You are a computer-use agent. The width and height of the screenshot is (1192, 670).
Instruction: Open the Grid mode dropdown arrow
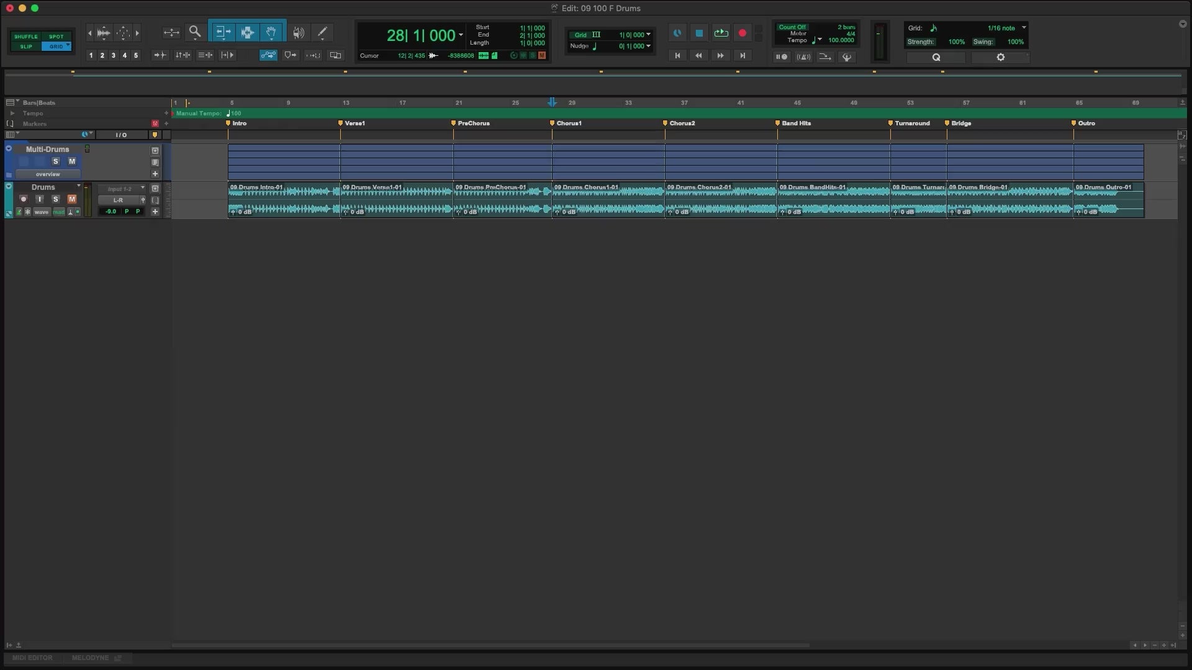click(68, 45)
